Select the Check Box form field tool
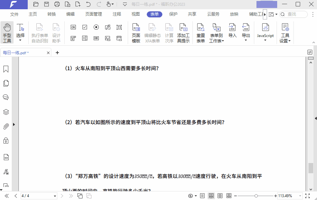The height and width of the screenshot is (200, 317). click(x=85, y=27)
